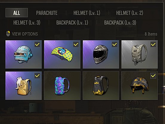Image resolution: width=165 pixels, height=124 pixels.
Task: Pick the beige tactical backpack
Action: [x=140, y=54]
